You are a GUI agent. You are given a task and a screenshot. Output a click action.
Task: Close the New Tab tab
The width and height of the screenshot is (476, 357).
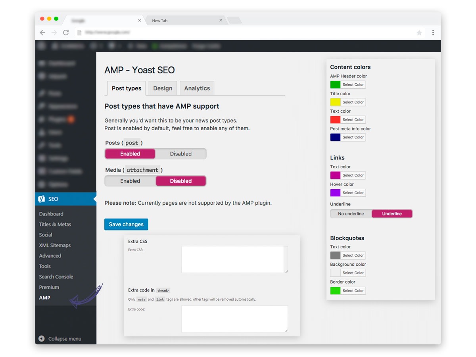pos(221,21)
